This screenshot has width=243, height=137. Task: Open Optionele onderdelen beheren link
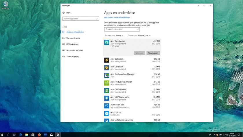[x=117, y=18]
